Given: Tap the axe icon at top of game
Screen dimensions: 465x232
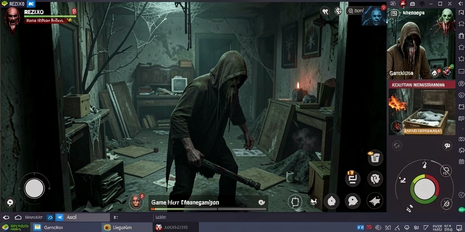Looking at the screenshot, I should 325,11.
